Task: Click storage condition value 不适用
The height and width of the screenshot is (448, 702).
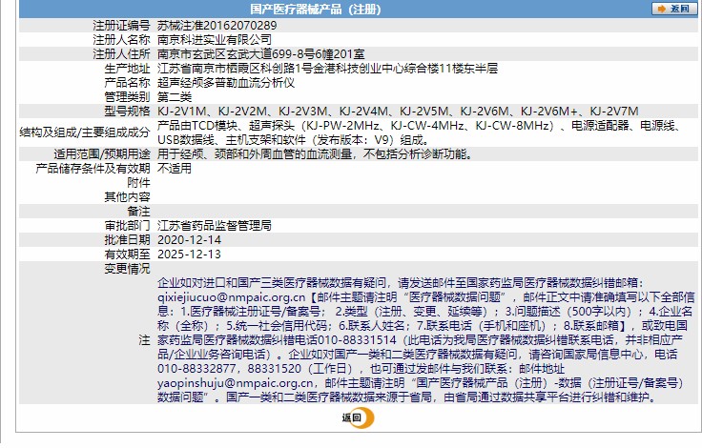Action: (x=175, y=169)
